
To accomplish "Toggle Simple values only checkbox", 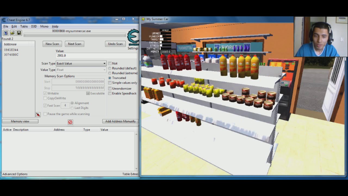I will pyautogui.click(x=110, y=83).
